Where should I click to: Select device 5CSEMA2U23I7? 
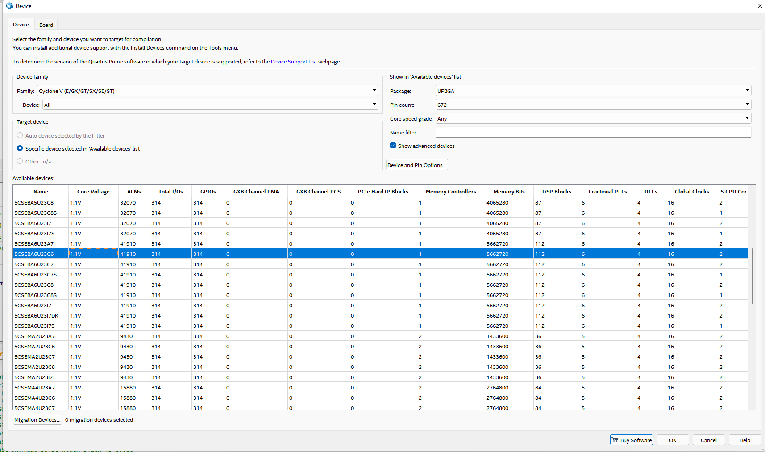coord(380,377)
